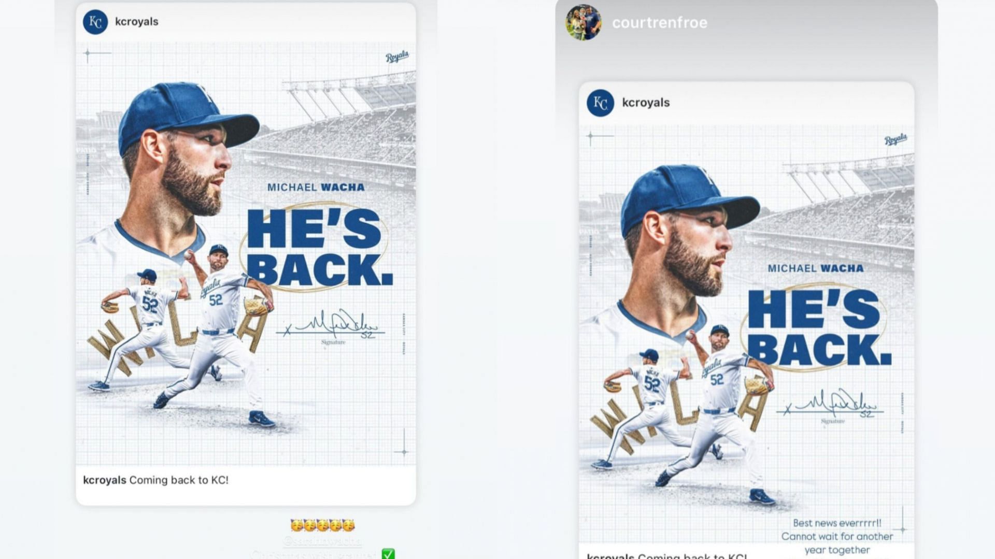Tap 'MICHAEL WACHA' name on left poster
The height and width of the screenshot is (559, 995).
[316, 187]
